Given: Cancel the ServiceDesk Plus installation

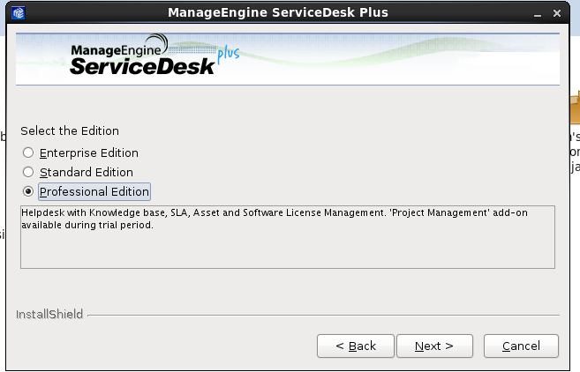Looking at the screenshot, I should point(521,346).
